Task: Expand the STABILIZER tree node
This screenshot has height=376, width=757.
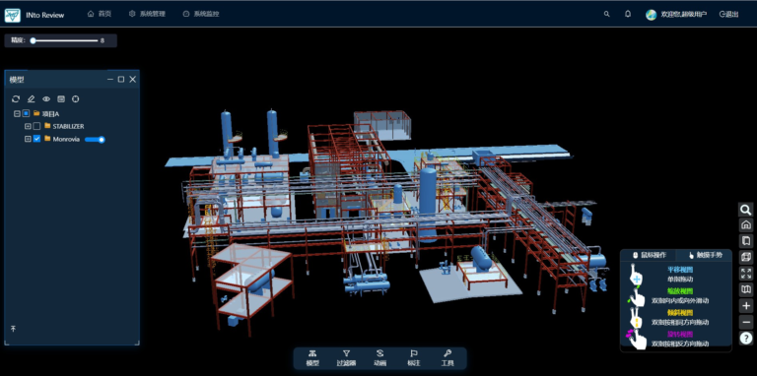Action: 28,126
